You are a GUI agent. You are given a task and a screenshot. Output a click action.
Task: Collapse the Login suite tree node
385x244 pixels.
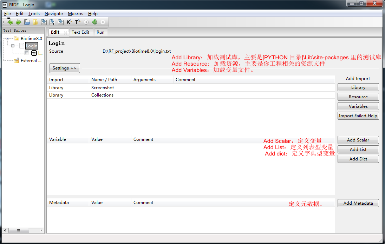13,46
